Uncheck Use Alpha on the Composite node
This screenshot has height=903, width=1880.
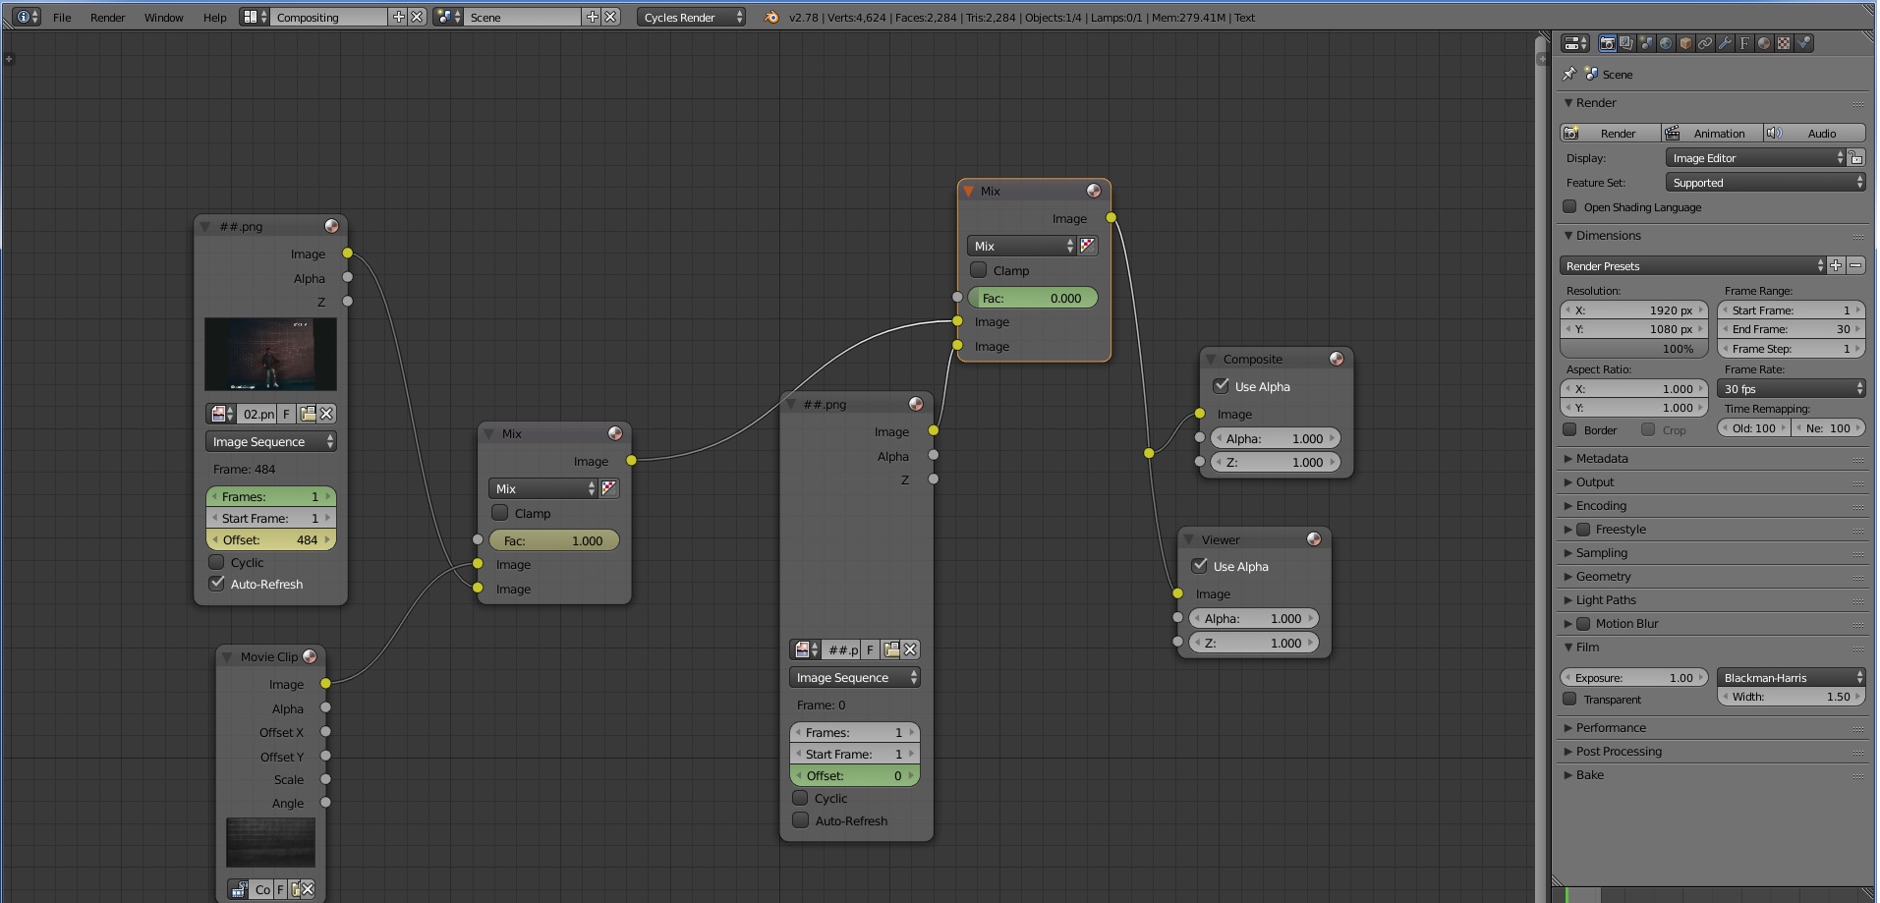[x=1222, y=386]
